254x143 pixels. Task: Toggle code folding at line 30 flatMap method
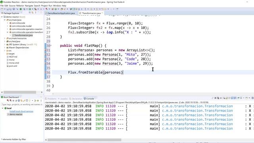point(51,46)
